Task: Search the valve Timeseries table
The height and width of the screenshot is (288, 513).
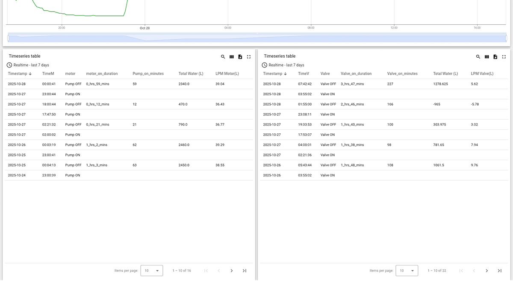Action: click(478, 56)
